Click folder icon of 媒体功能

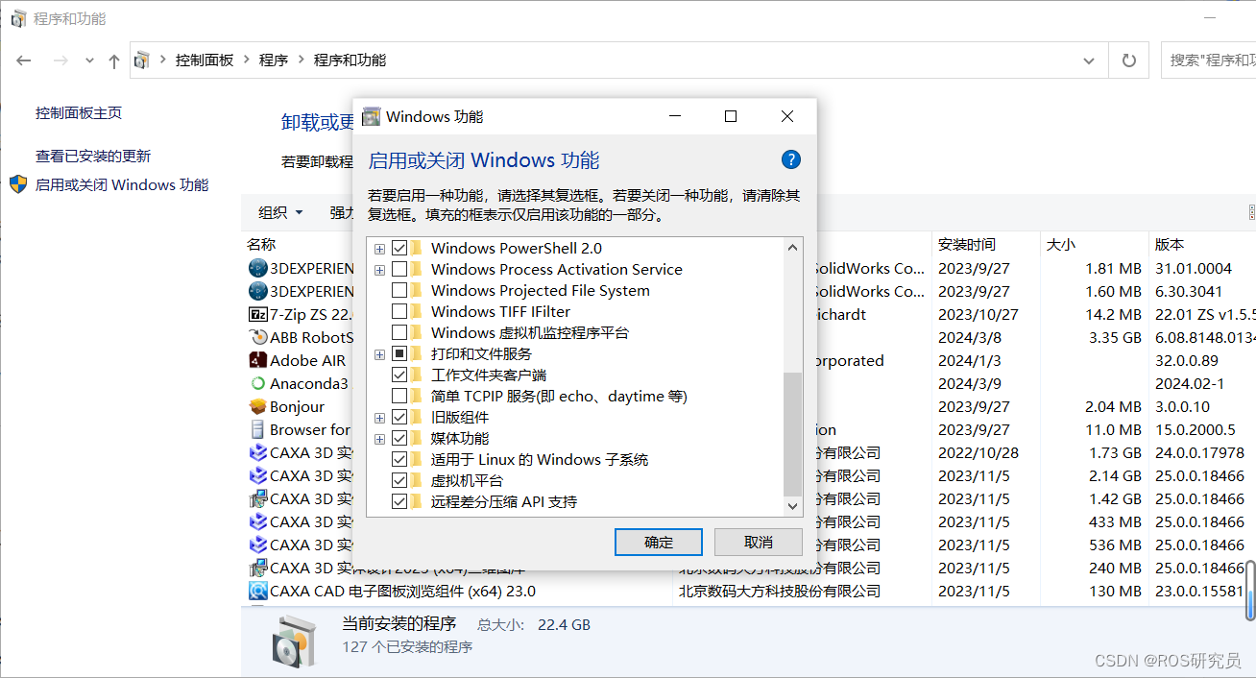pyautogui.click(x=417, y=438)
